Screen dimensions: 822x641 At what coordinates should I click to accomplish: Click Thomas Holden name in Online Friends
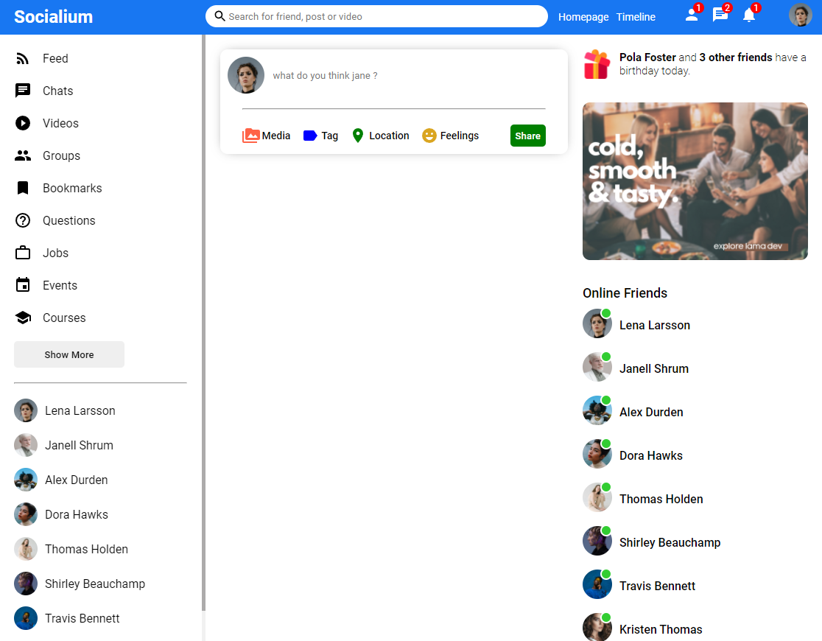tap(661, 499)
